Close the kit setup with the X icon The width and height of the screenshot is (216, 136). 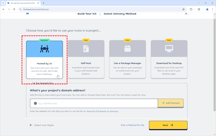186,14
